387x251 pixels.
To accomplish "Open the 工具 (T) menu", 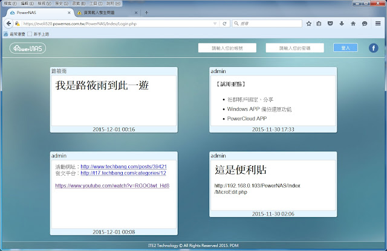I will pos(96,4).
